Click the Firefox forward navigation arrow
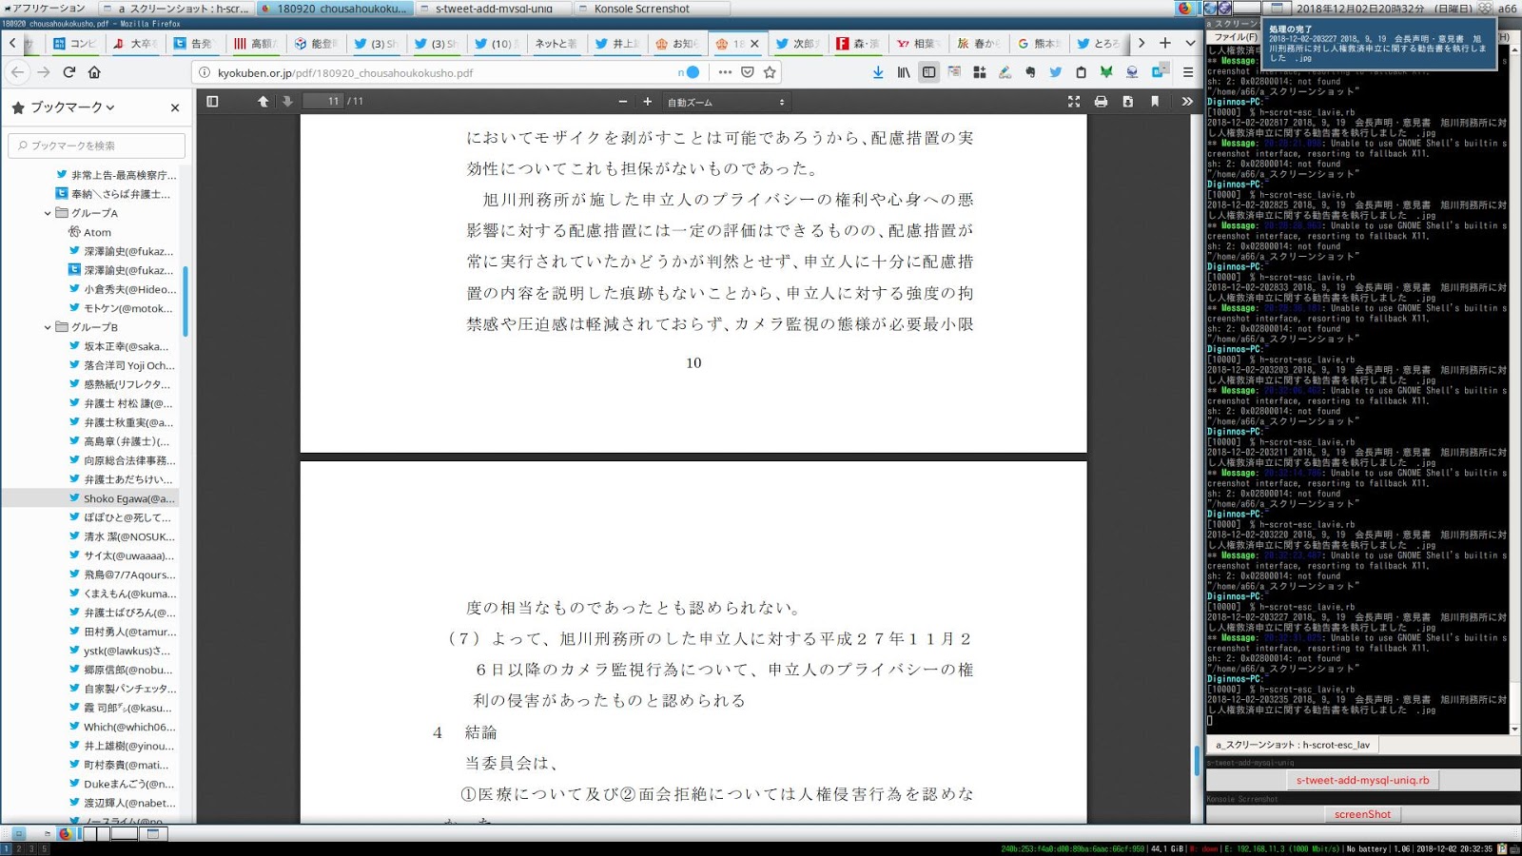This screenshot has height=856, width=1522. (44, 72)
